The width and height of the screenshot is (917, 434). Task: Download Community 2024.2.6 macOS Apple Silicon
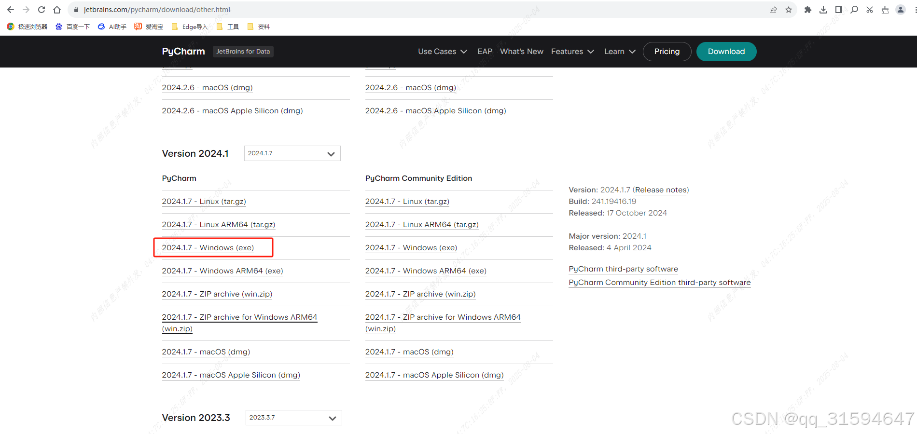436,111
